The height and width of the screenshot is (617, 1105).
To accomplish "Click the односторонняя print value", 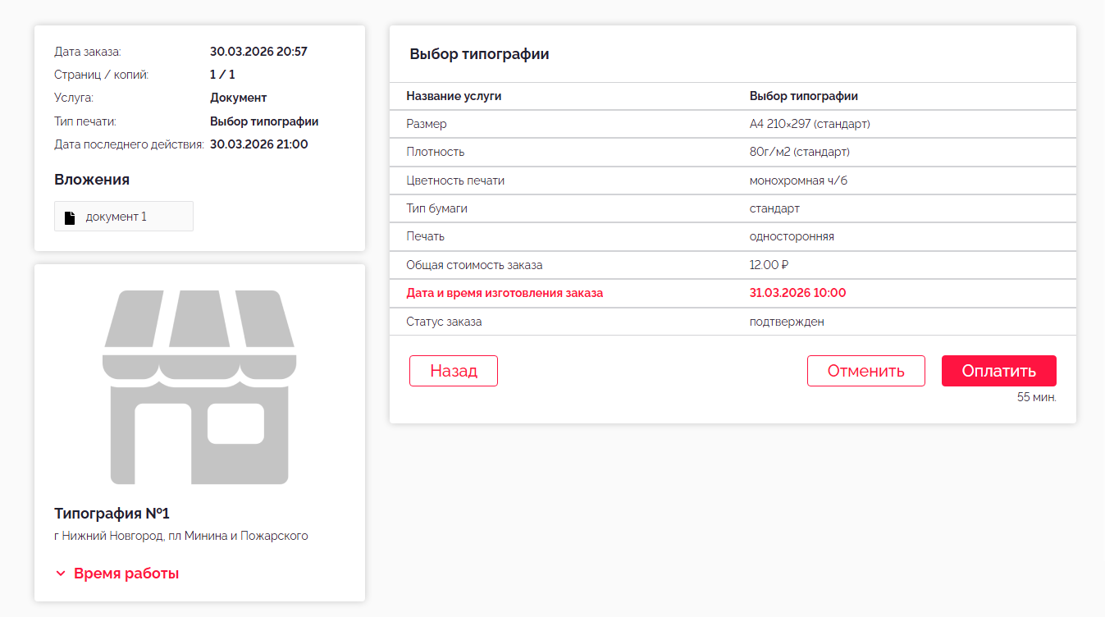I will pos(791,236).
